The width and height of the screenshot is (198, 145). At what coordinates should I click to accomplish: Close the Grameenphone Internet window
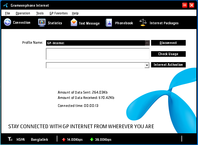click(192, 5)
